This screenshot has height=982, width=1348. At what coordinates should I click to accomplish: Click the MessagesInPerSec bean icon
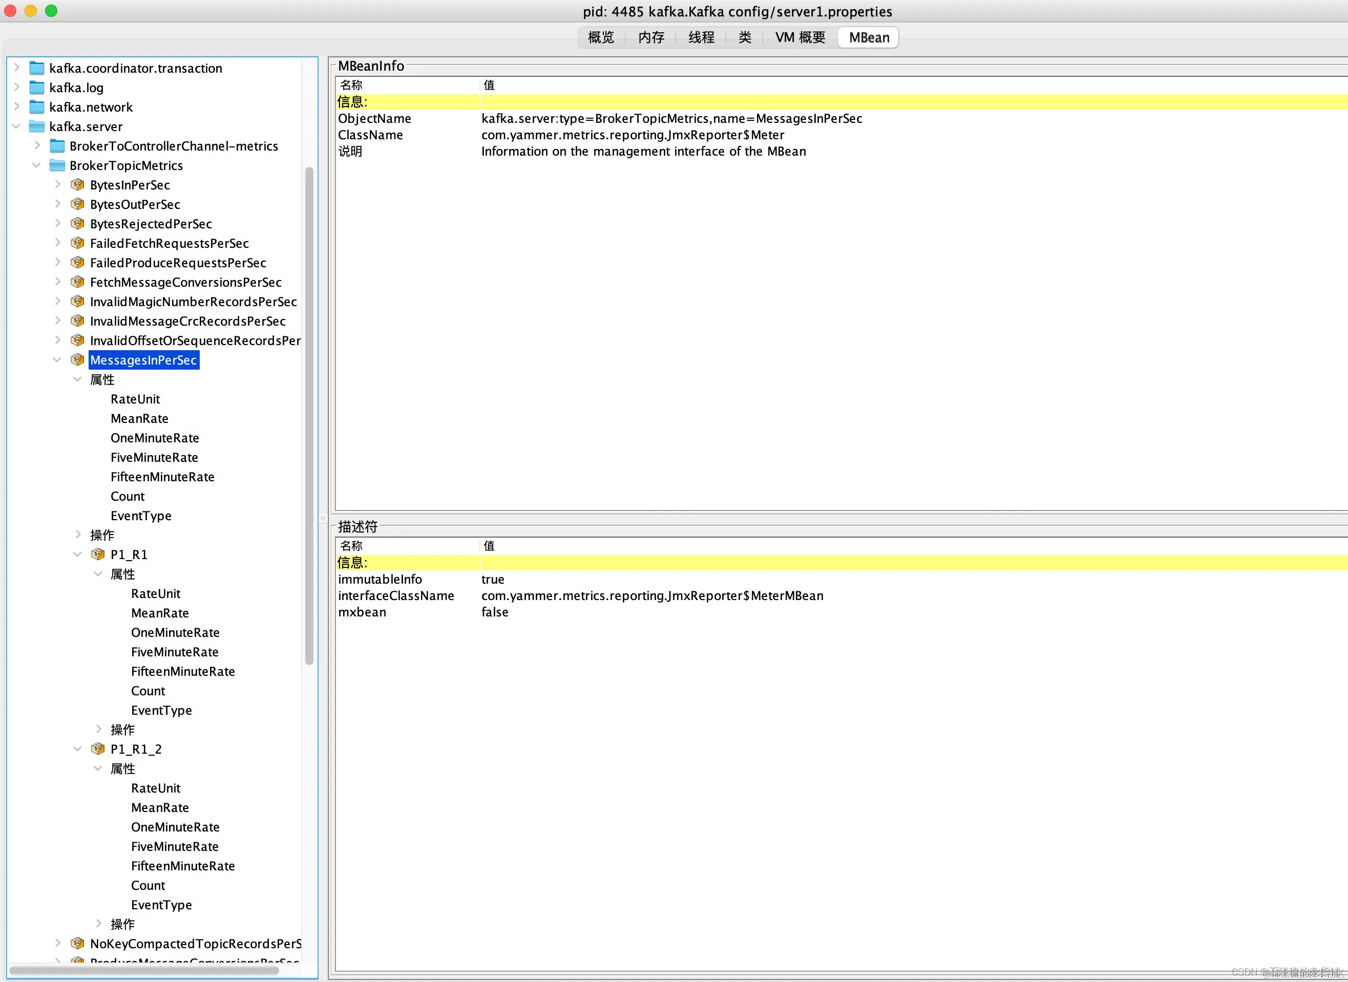click(77, 360)
